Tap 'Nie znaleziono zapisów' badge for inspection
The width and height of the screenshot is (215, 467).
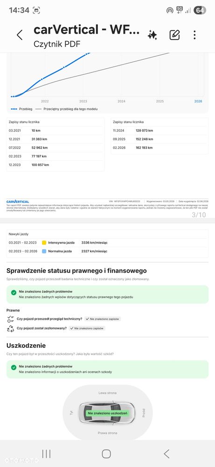[x=103, y=319]
